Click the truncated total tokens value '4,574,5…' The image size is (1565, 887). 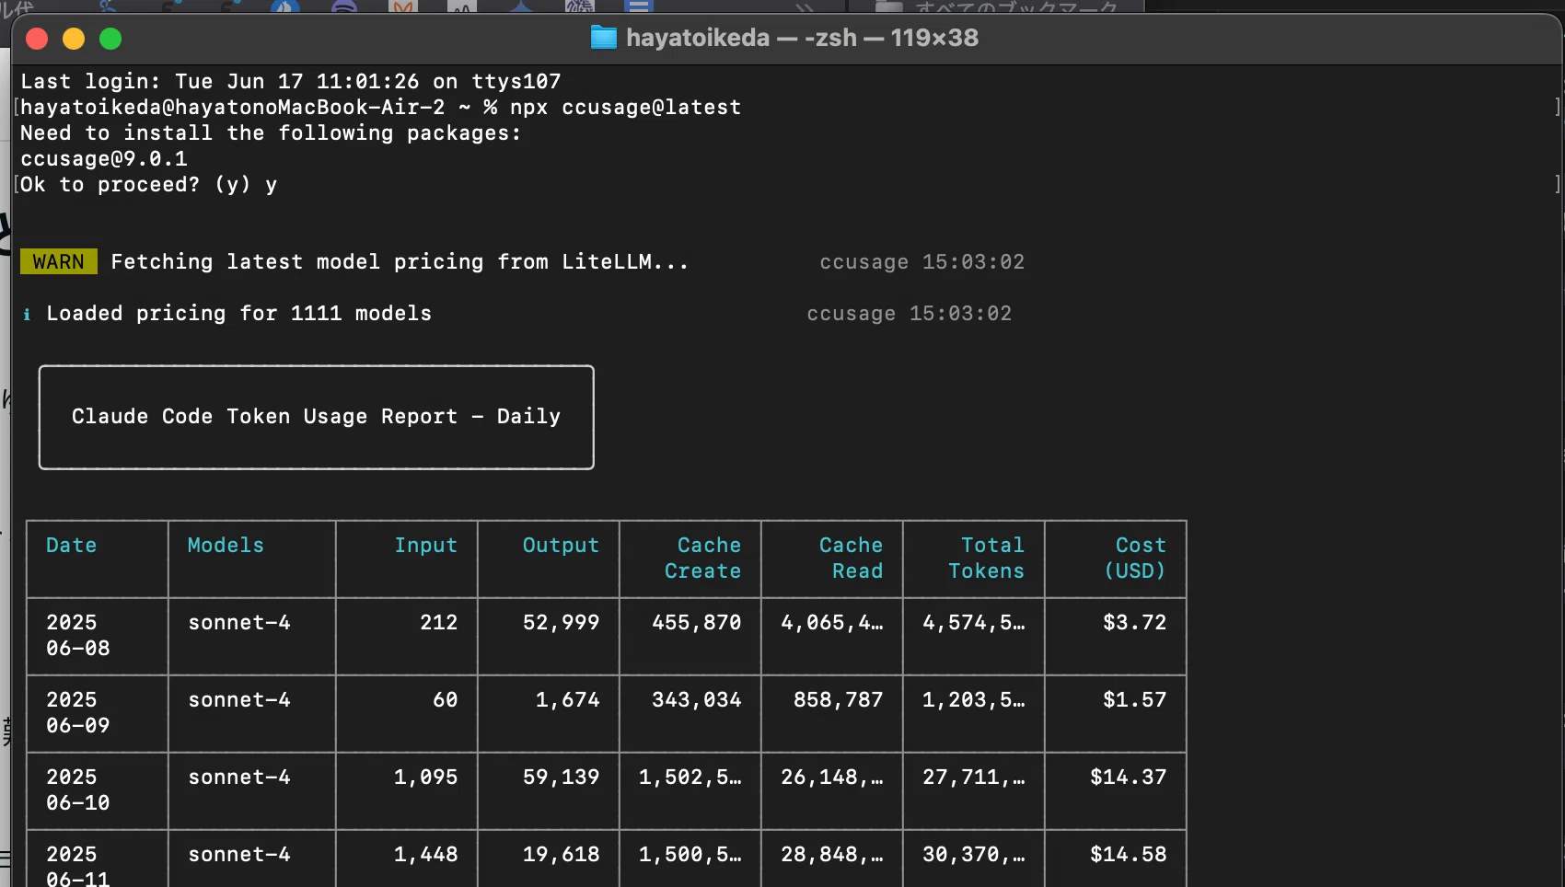pos(974,623)
